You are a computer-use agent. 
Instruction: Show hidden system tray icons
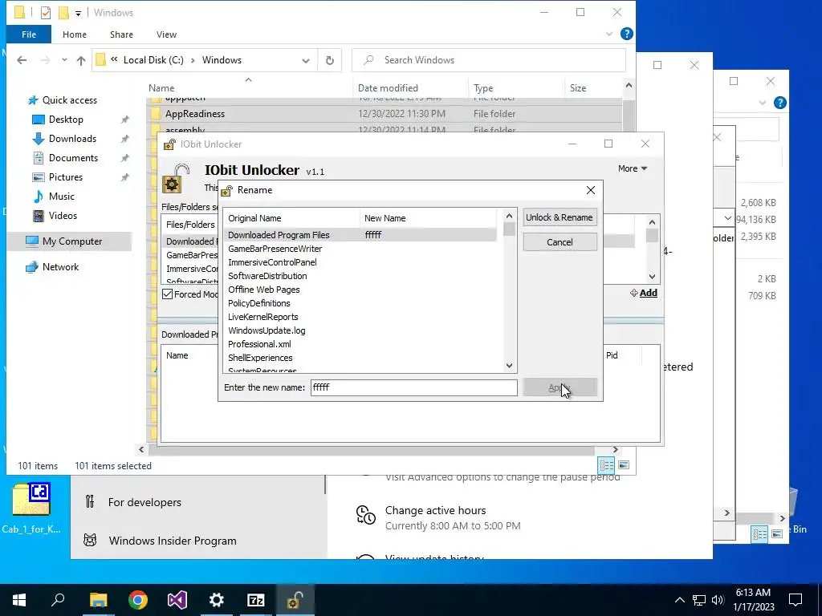pyautogui.click(x=679, y=600)
